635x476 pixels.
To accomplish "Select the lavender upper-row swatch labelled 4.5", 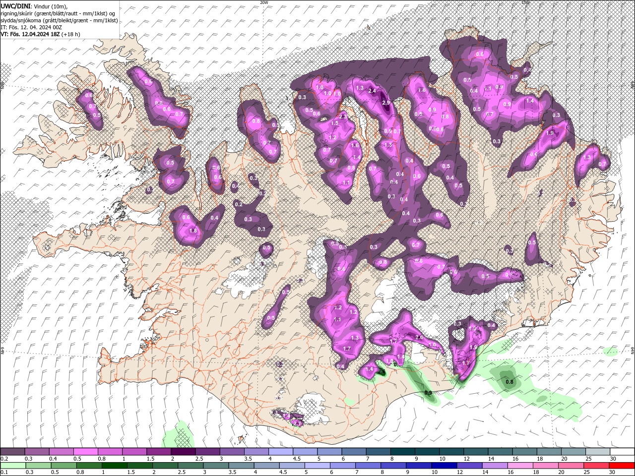I will pyautogui.click(x=304, y=452).
